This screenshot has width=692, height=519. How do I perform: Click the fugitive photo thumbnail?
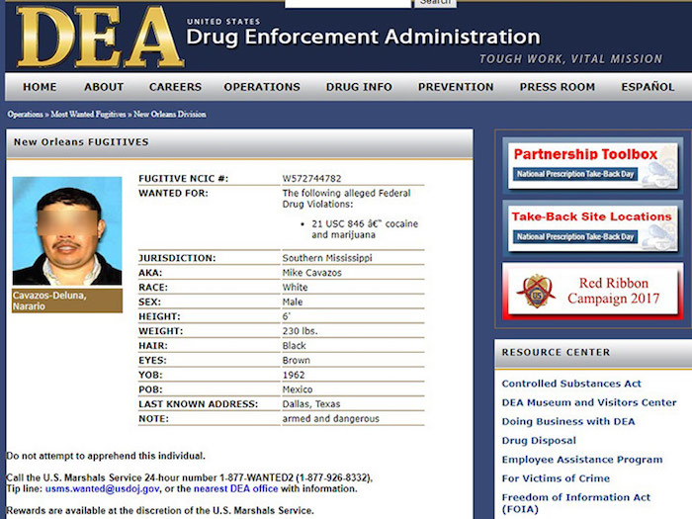pos(67,231)
